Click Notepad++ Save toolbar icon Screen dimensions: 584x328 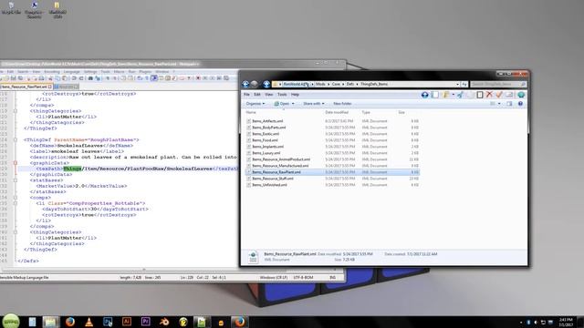point(14,78)
